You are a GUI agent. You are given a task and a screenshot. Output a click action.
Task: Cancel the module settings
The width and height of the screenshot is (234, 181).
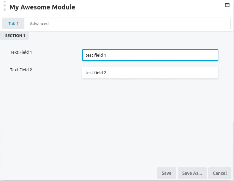(x=220, y=173)
